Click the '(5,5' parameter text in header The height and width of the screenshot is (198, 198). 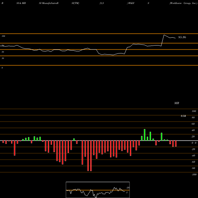tap(102, 3)
